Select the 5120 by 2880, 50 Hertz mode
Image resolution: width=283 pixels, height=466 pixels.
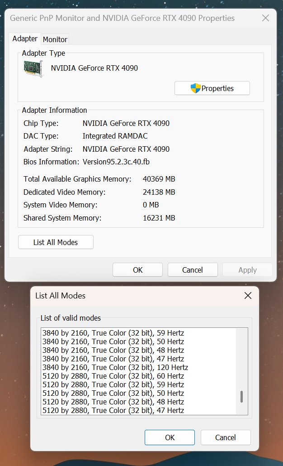138,393
